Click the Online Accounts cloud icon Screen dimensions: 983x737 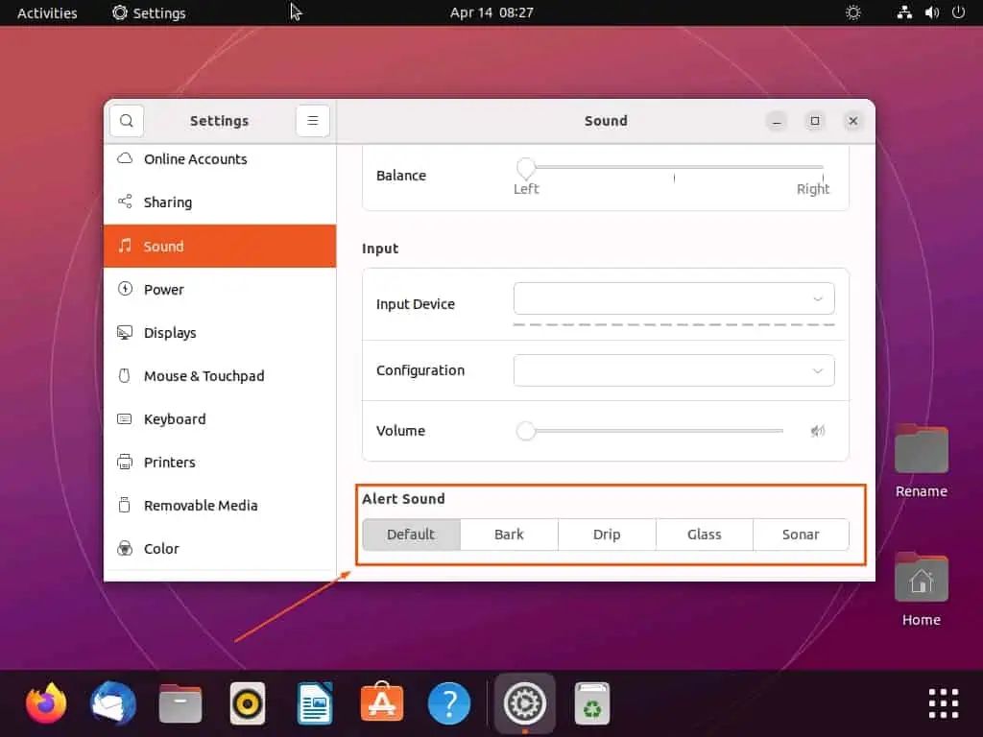(x=125, y=158)
